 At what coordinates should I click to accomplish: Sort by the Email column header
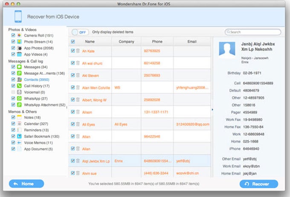[x=192, y=42]
